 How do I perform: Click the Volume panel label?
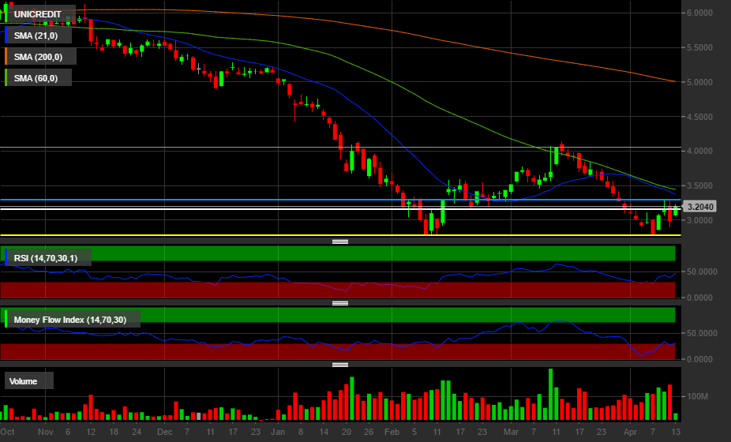coord(23,381)
